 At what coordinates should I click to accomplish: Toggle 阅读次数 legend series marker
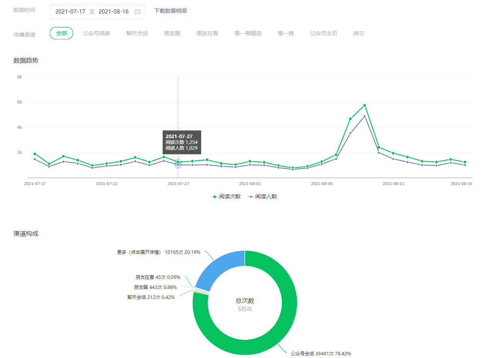coord(215,196)
